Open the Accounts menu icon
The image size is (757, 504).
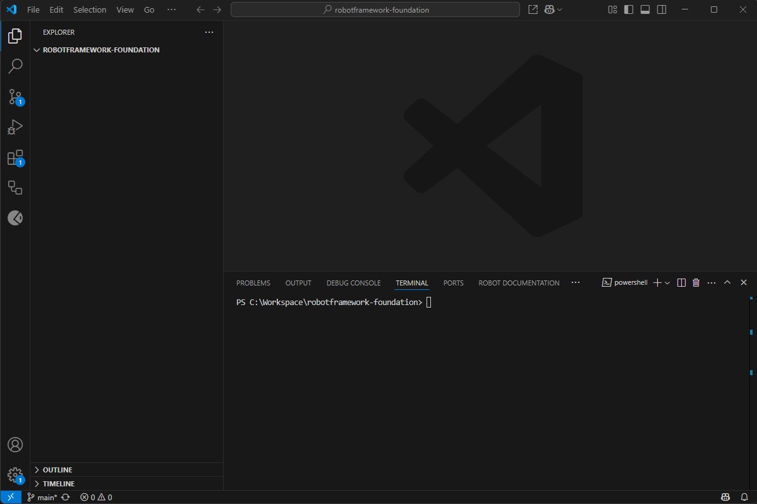15,445
